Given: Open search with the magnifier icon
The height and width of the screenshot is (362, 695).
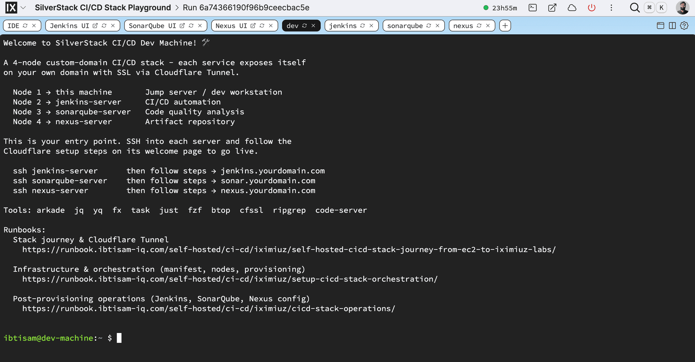Looking at the screenshot, I should pyautogui.click(x=635, y=8).
